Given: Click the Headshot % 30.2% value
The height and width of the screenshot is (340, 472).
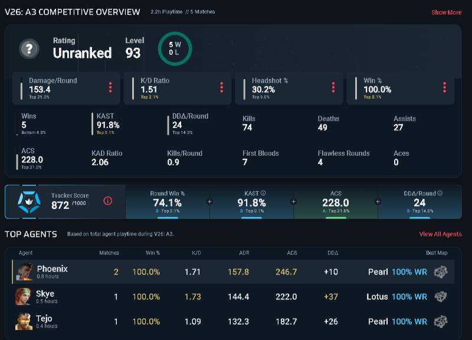Looking at the screenshot, I should point(263,90).
